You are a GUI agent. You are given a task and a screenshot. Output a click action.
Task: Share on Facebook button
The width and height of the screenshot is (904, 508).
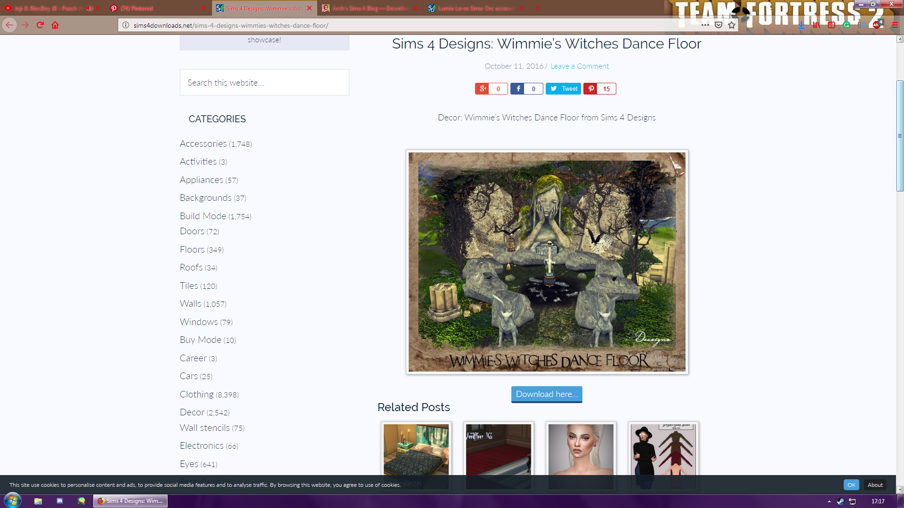click(x=526, y=88)
